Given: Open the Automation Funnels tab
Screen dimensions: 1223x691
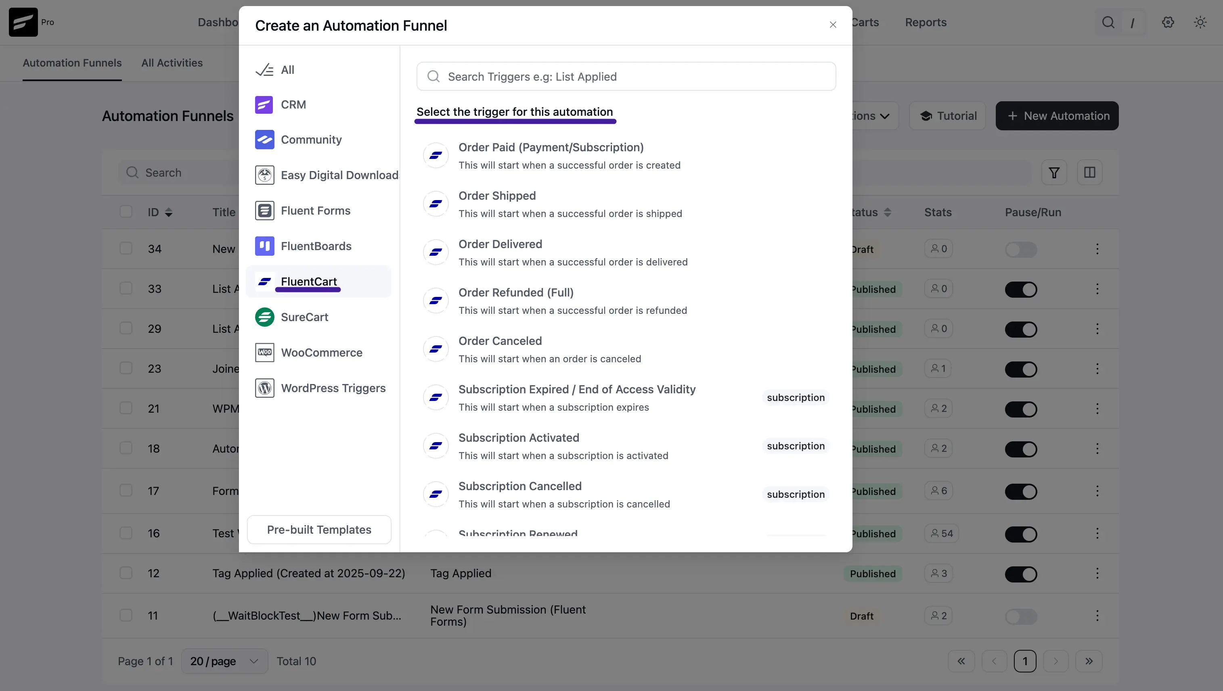Looking at the screenshot, I should [72, 63].
